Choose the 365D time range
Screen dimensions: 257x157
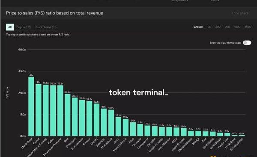[x=248, y=27]
